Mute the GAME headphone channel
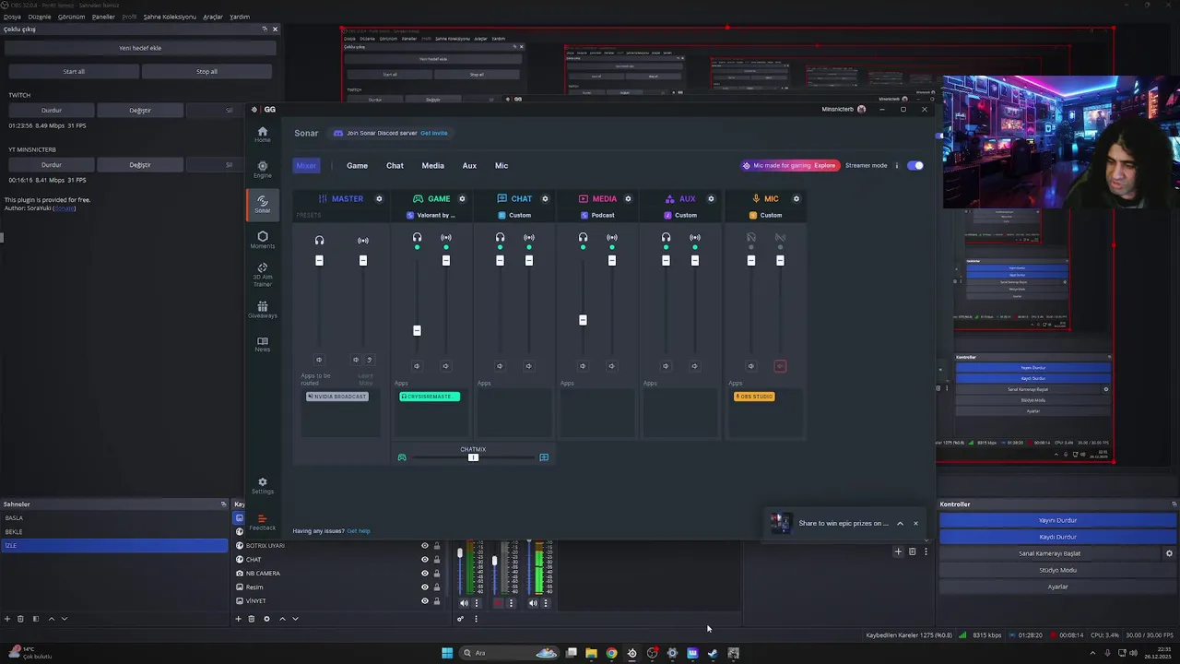The width and height of the screenshot is (1180, 664). pos(417,366)
